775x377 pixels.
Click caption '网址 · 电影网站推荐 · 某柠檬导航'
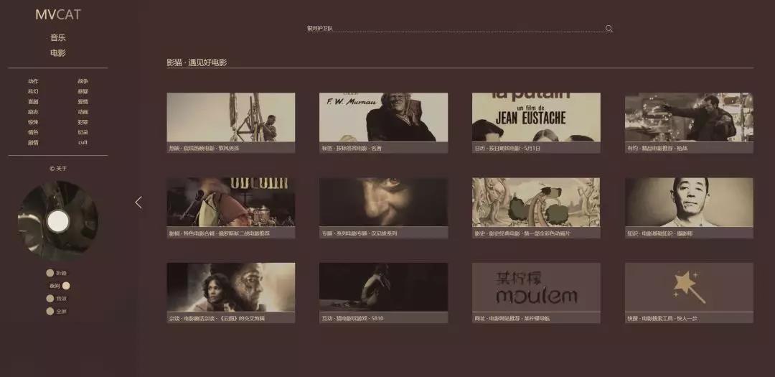(512, 318)
